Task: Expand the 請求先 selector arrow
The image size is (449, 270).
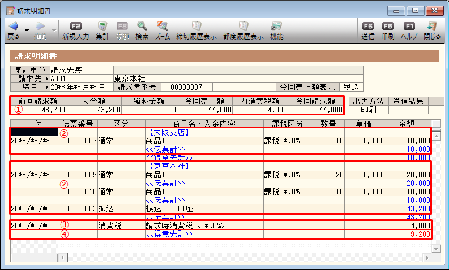Action: point(47,79)
